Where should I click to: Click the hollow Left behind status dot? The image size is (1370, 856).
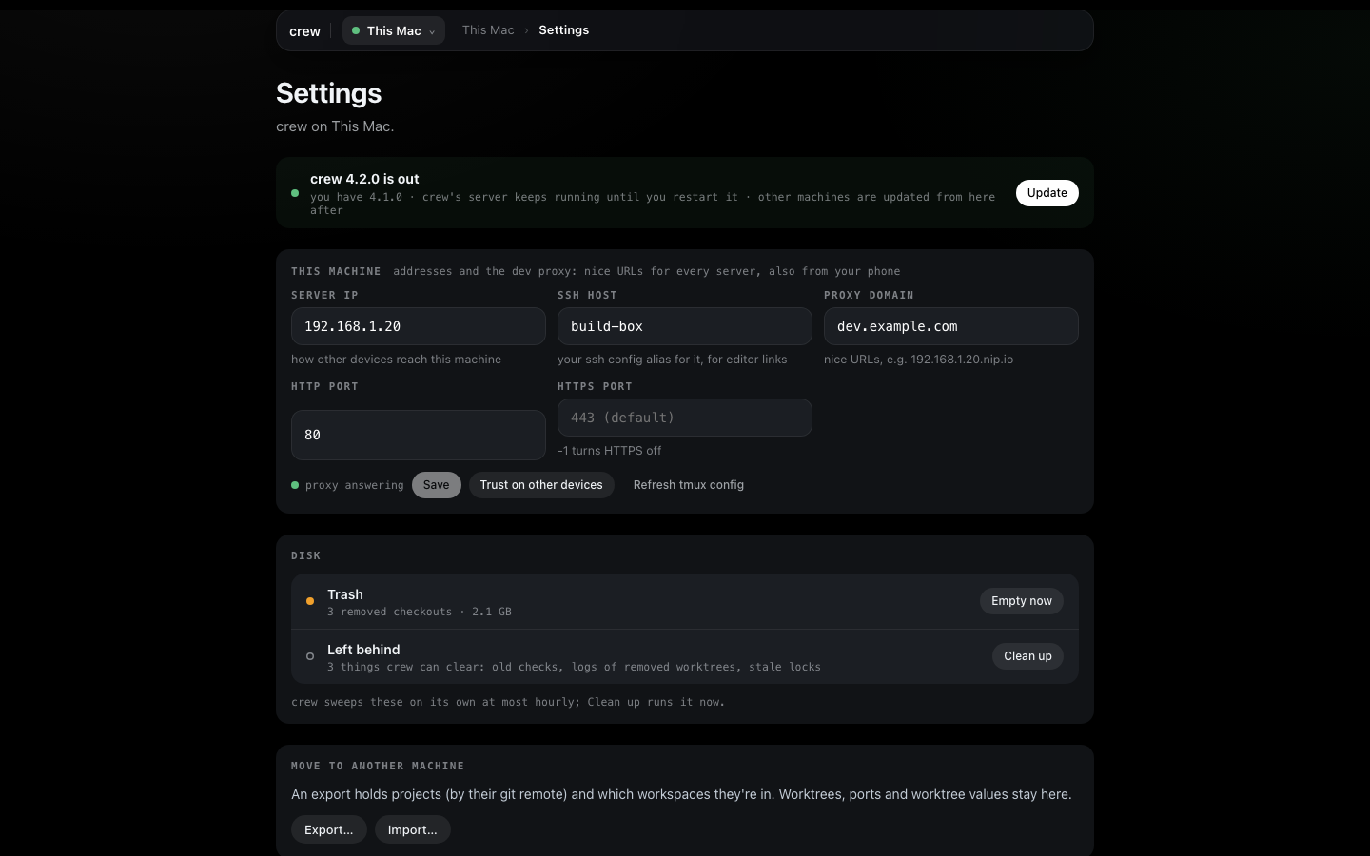pyautogui.click(x=310, y=656)
